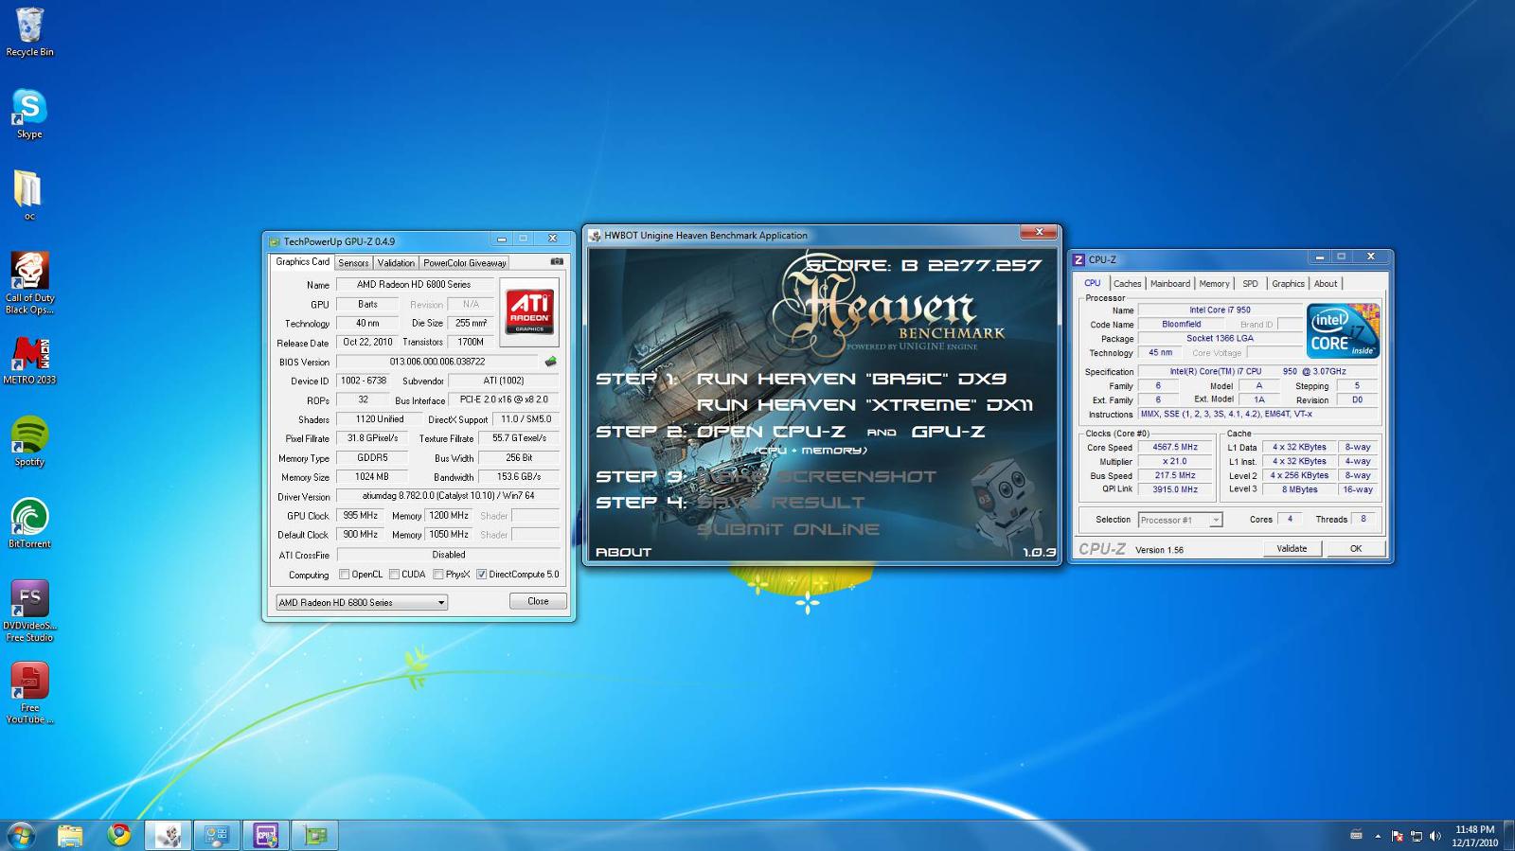
Task: Select DVDVideoSoft Free Studio shortcut
Action: [29, 611]
